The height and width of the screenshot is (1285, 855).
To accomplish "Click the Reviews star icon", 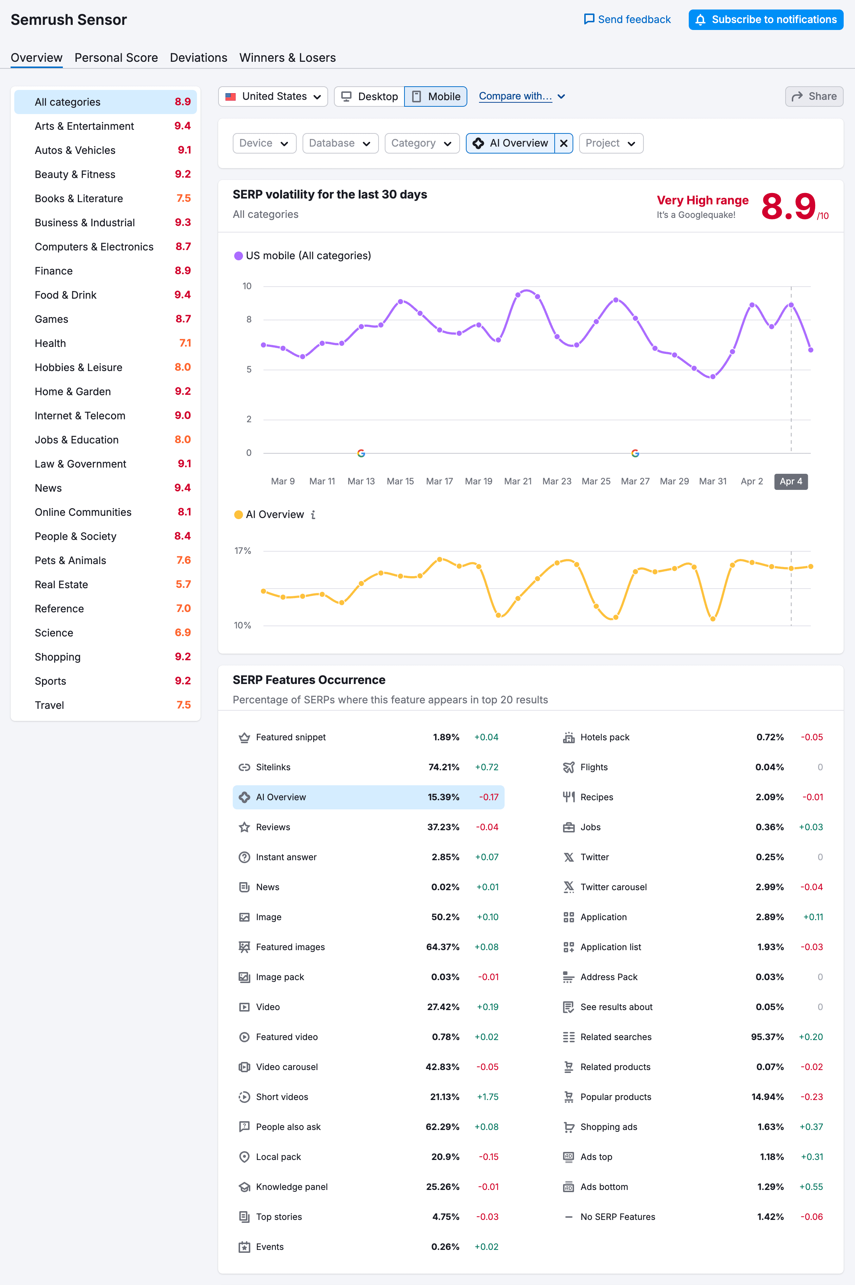I will (244, 827).
